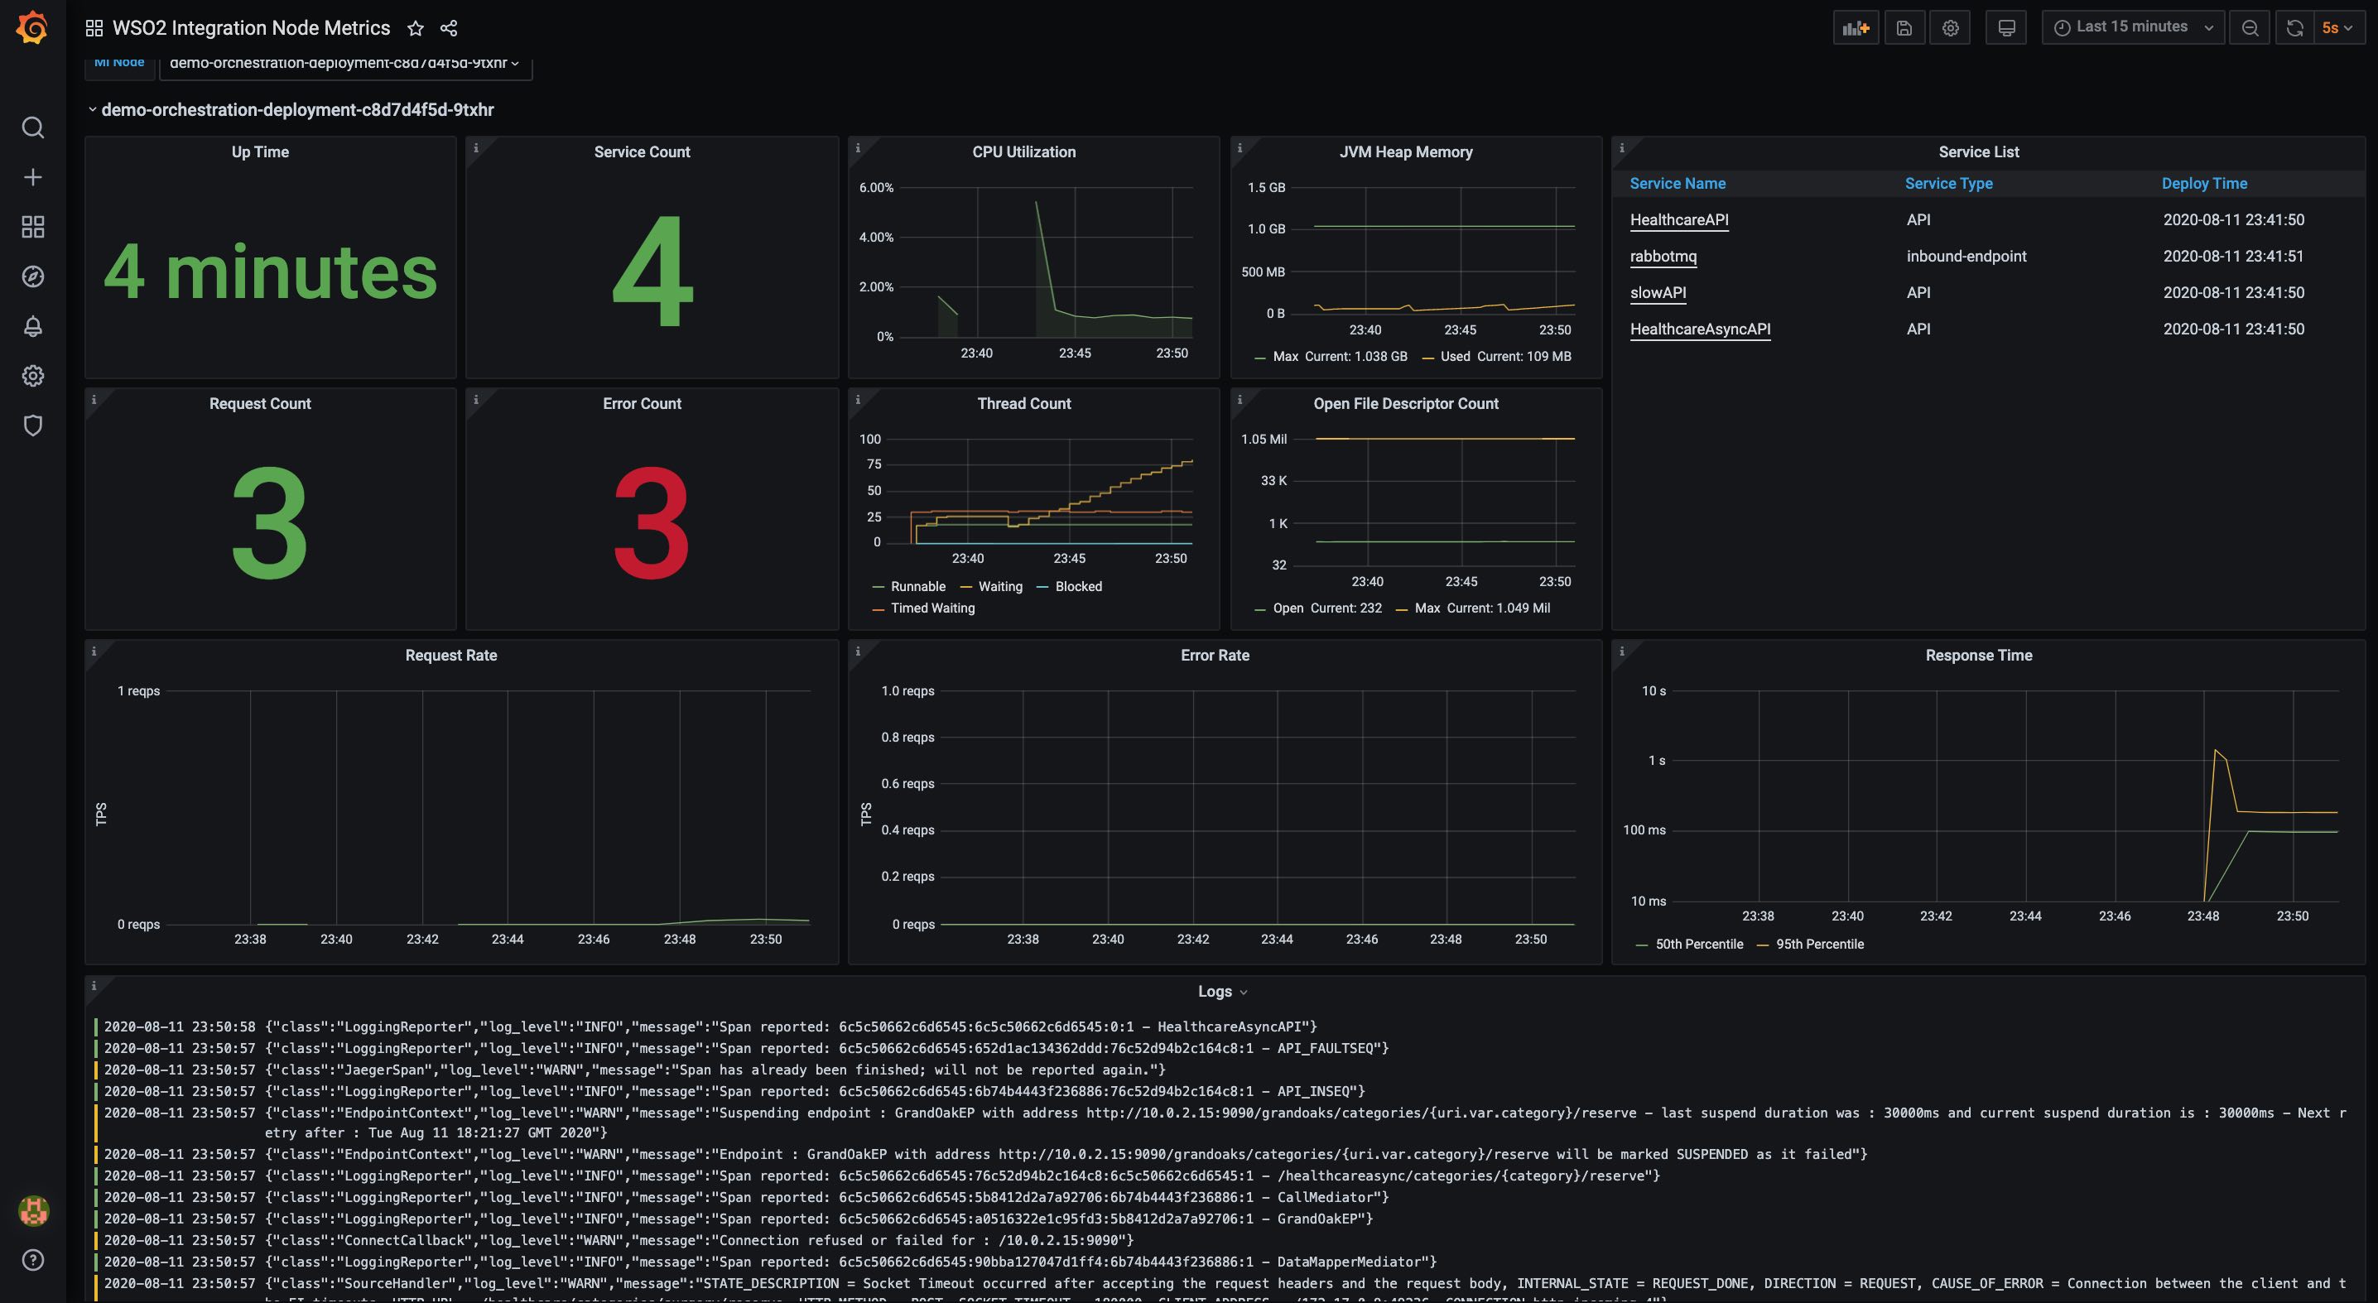
Task: Toggle Used series in JVM Heap legend
Action: (1454, 356)
